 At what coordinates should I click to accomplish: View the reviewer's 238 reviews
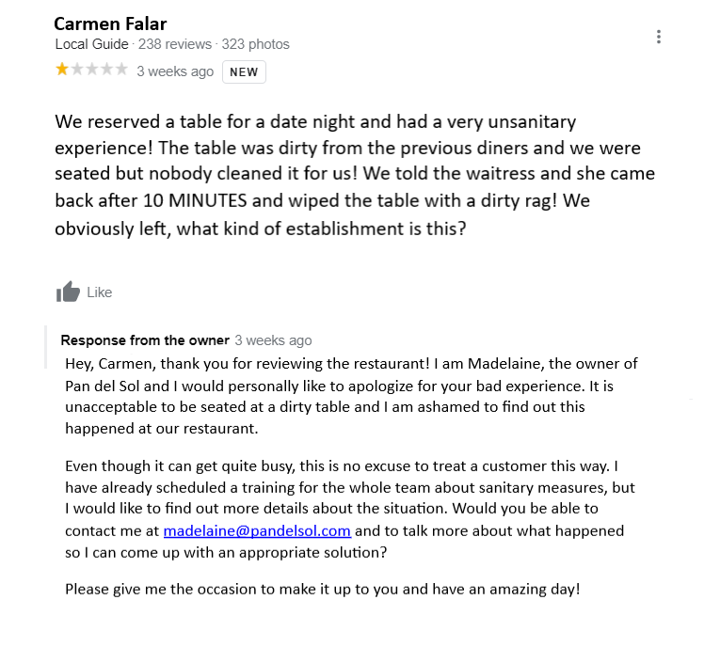[x=175, y=44]
